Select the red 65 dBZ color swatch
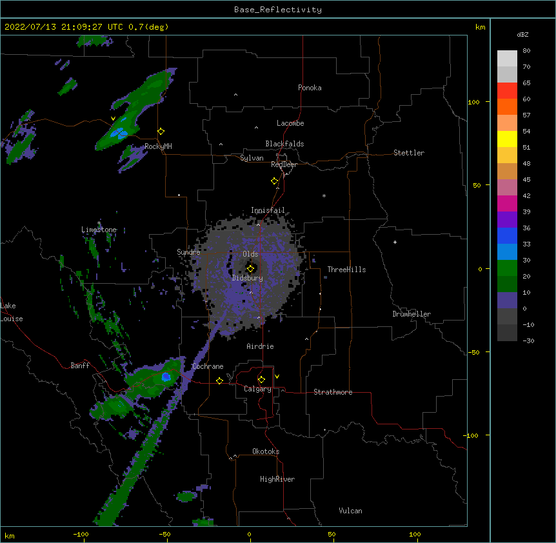The width and height of the screenshot is (556, 543). coord(507,91)
